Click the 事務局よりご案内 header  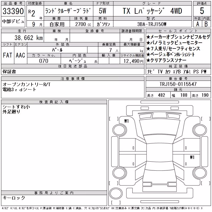coord(54,193)
